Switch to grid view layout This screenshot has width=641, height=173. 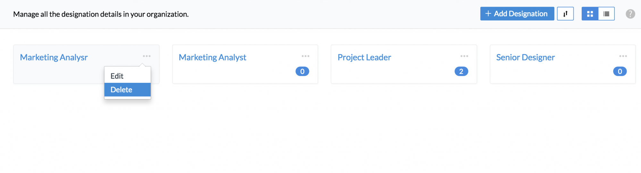pos(590,14)
